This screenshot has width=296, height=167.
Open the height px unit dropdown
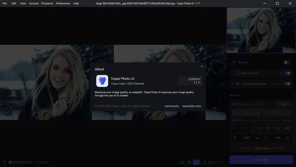pyautogui.click(x=288, y=138)
